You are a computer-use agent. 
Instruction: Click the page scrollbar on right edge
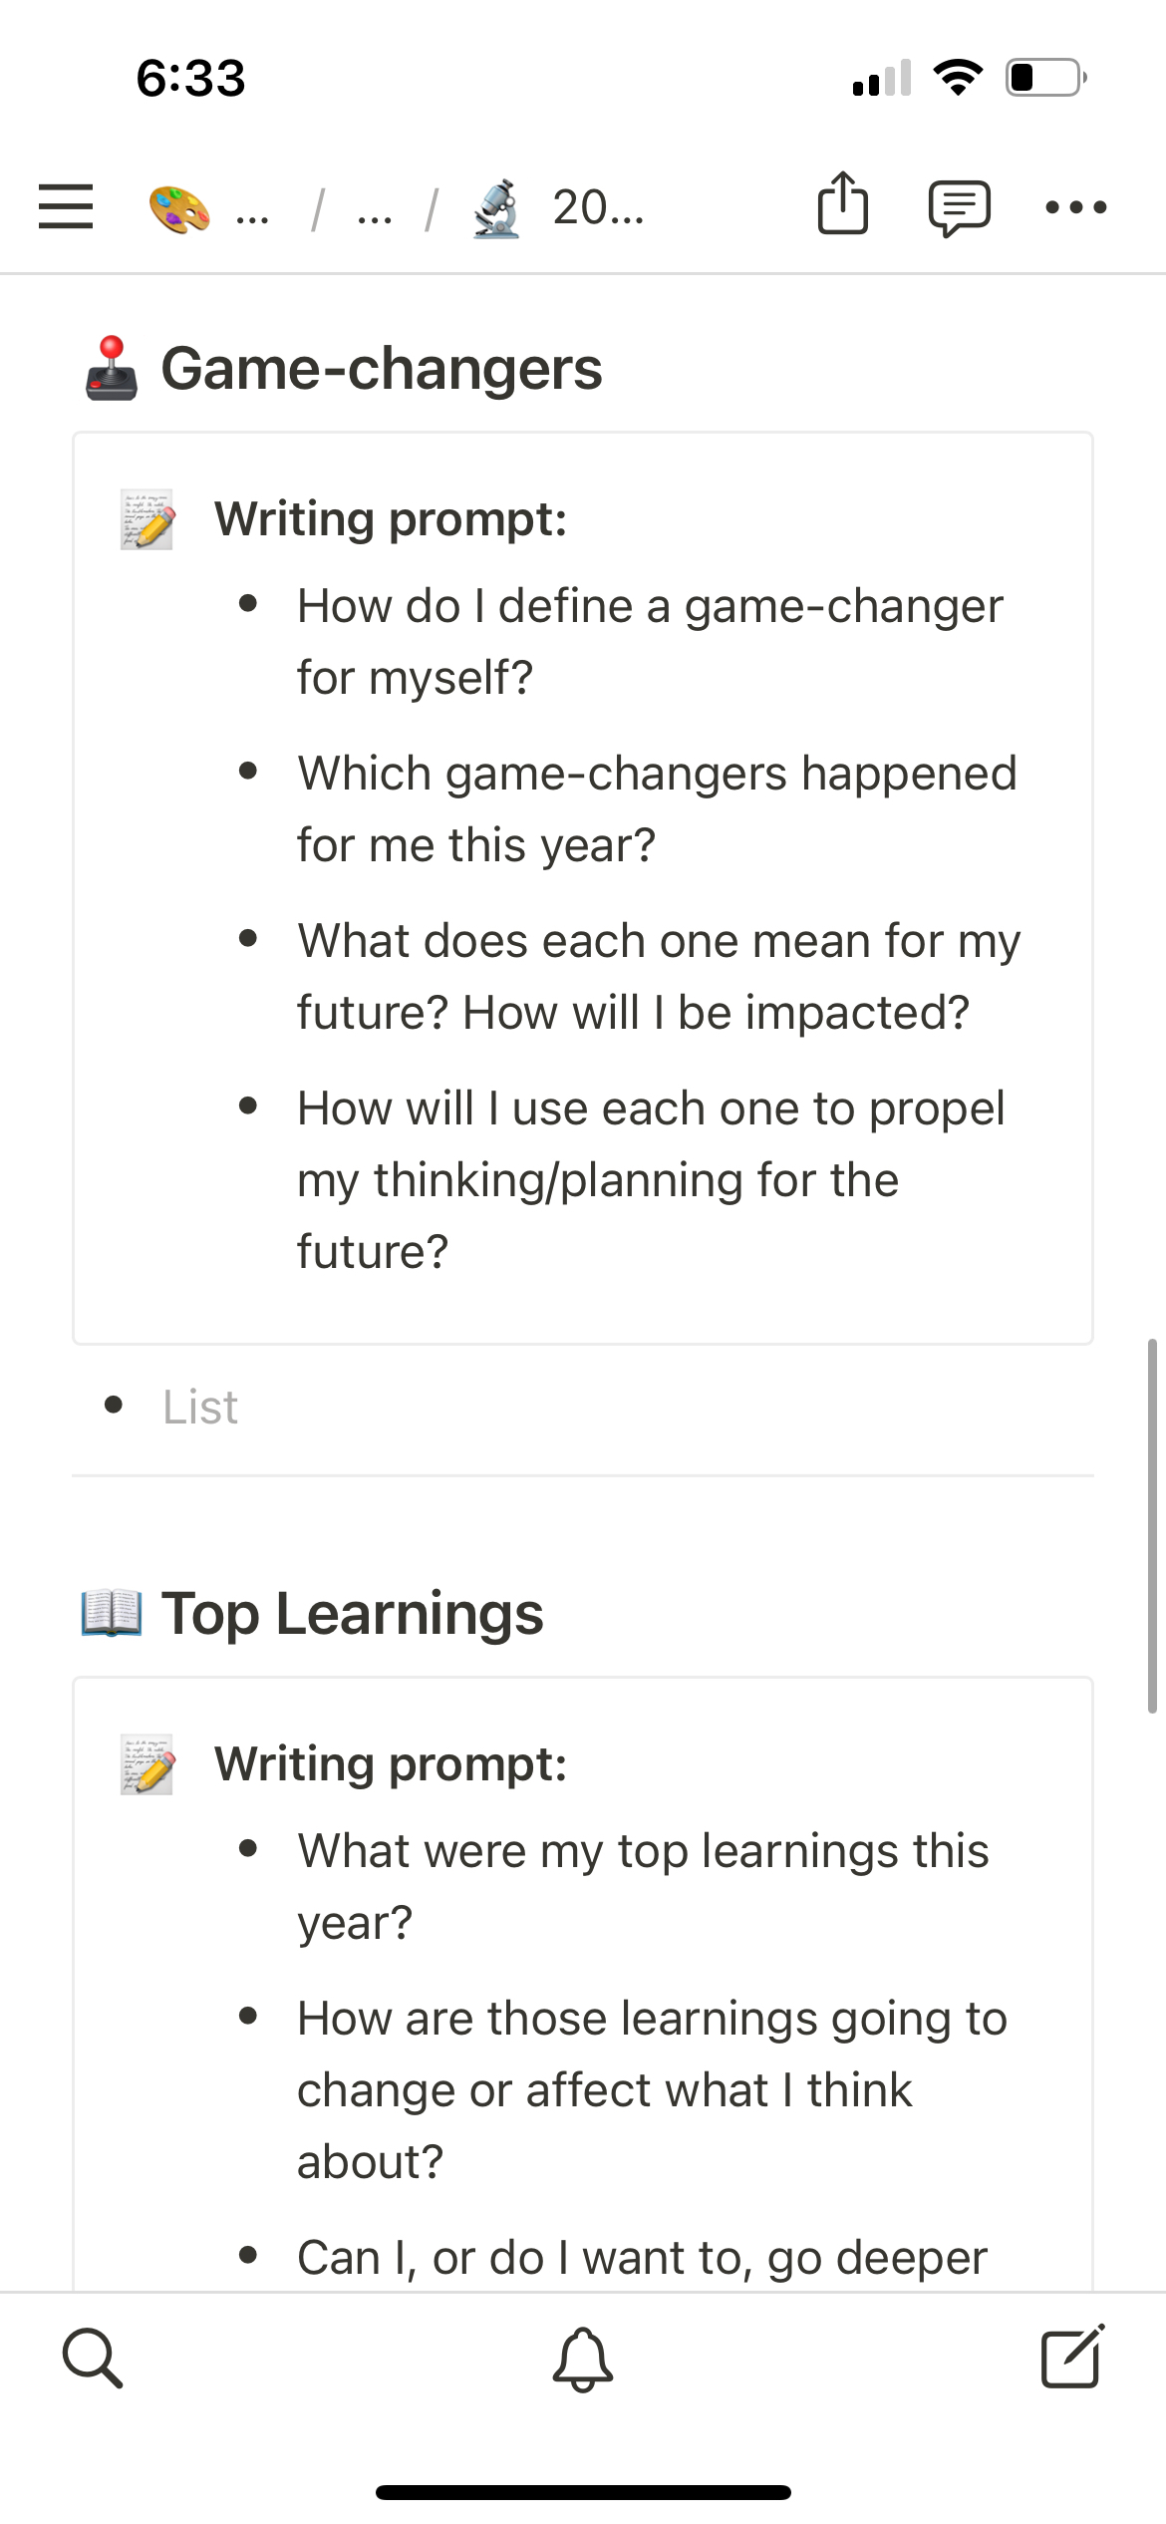(1152, 1525)
